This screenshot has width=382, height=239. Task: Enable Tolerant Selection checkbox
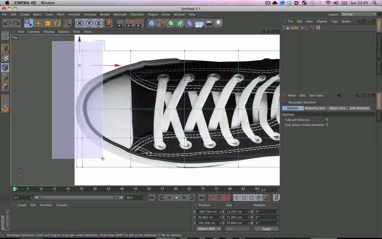327,119
